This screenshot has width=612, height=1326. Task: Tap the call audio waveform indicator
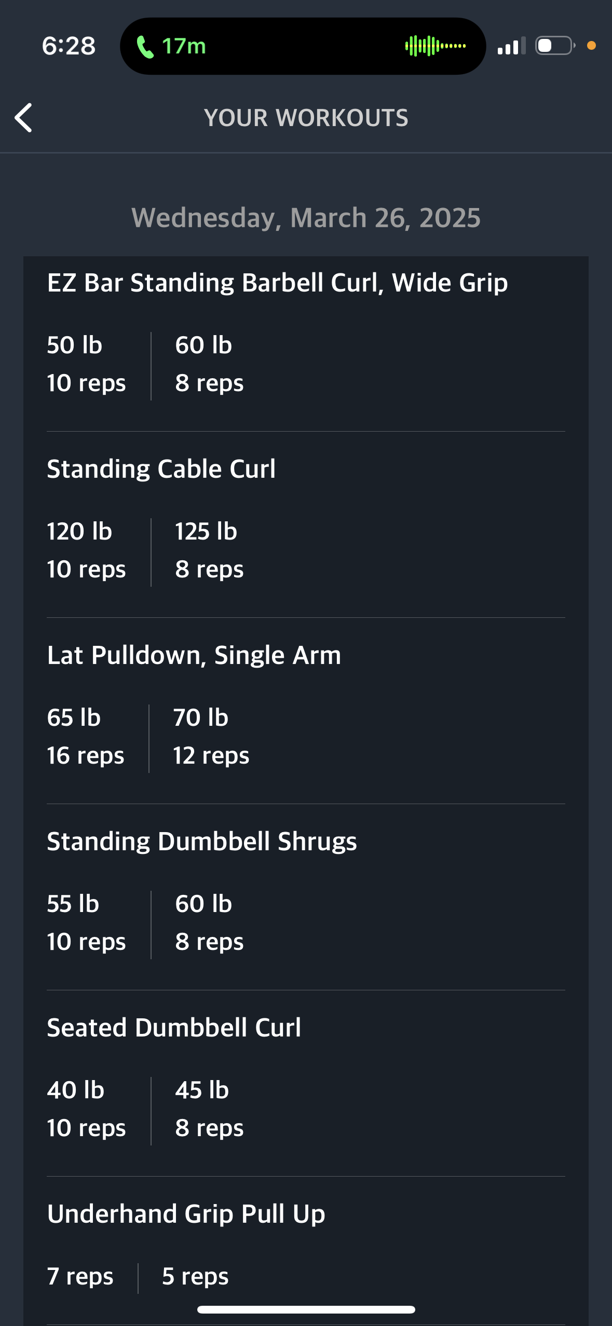point(435,46)
